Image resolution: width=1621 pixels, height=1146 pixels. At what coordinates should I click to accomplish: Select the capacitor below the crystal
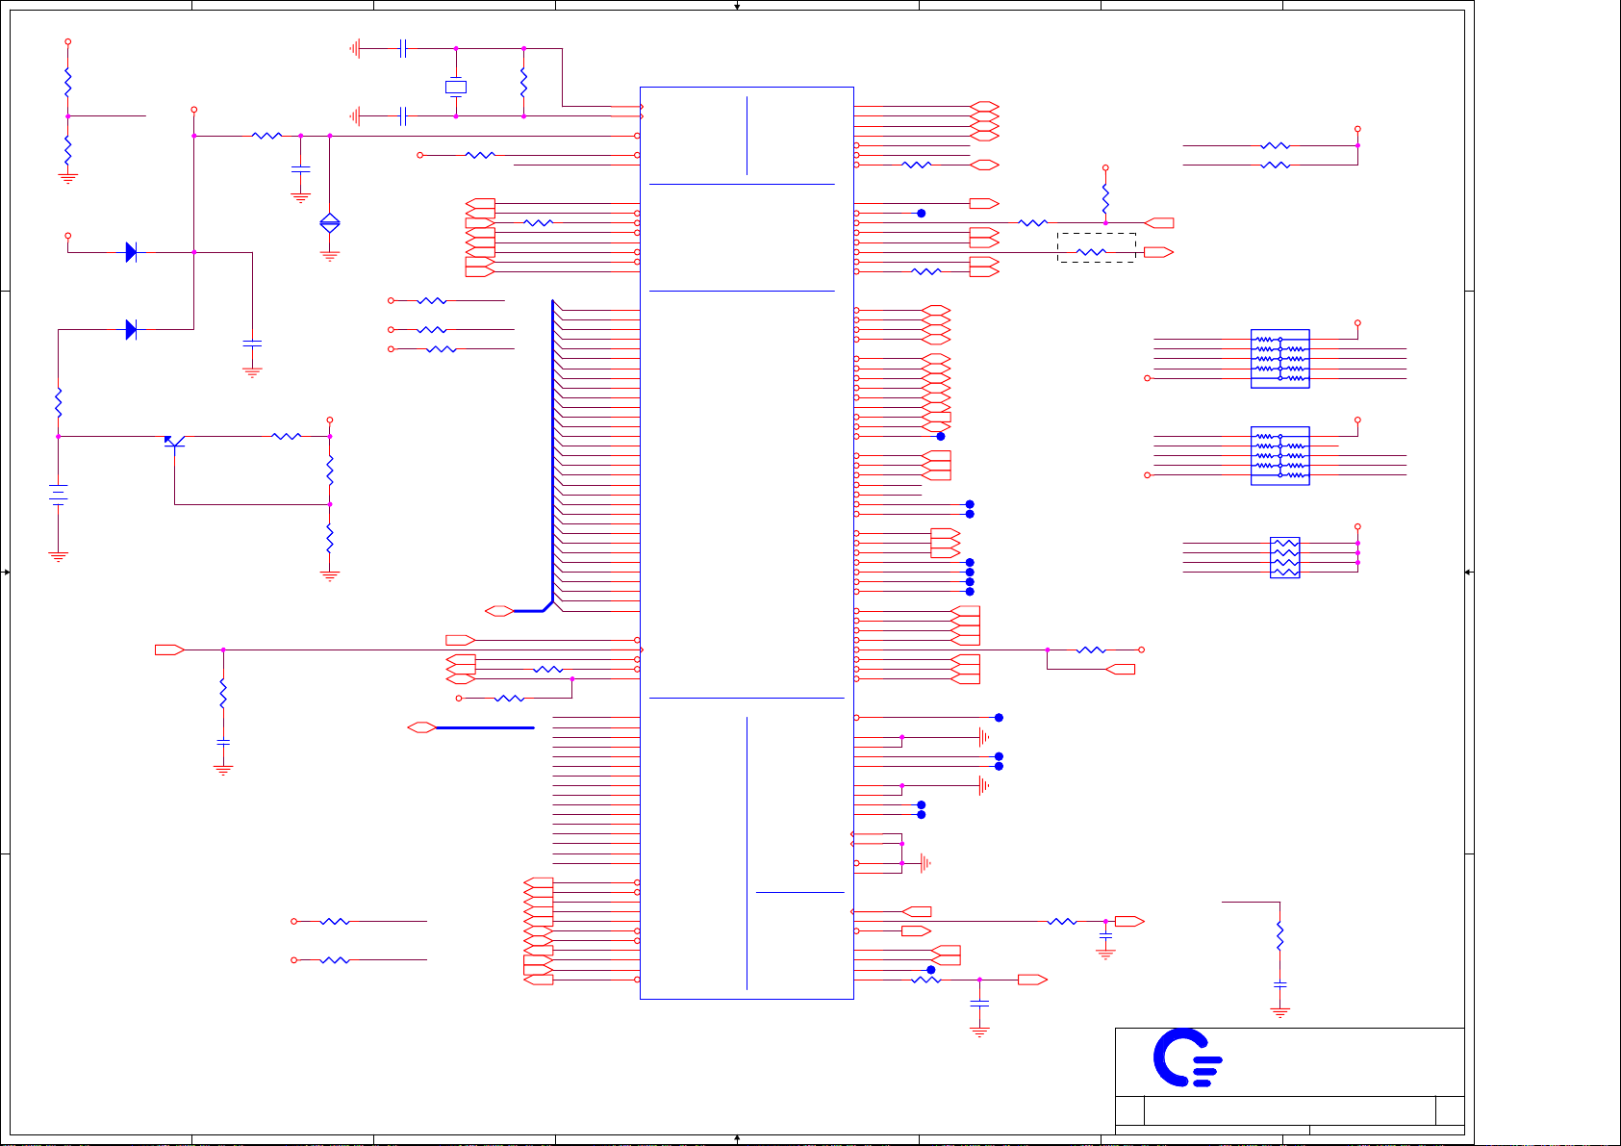pos(403,116)
